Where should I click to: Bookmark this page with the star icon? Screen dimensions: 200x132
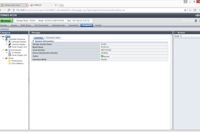(x=185, y=10)
